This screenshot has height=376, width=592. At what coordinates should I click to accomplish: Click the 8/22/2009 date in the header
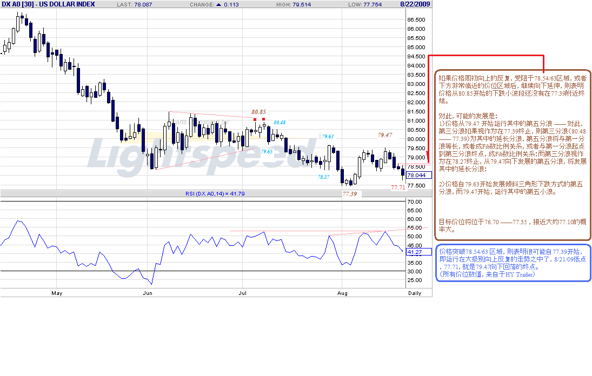point(415,4)
